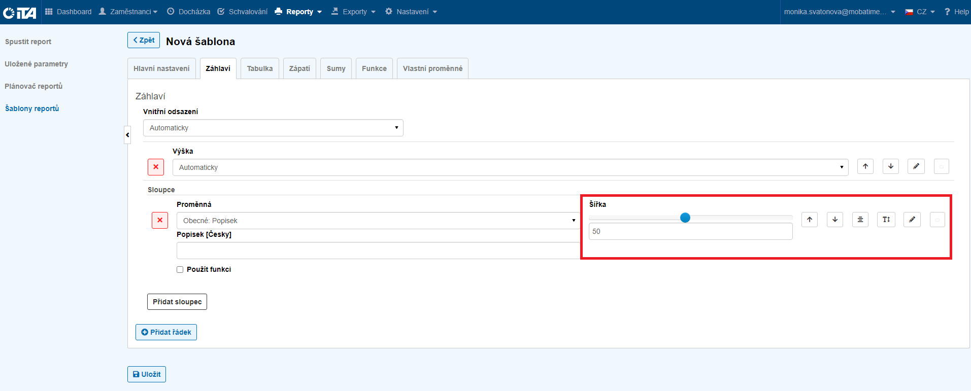Open the Vlastní proměnné tab
The height and width of the screenshot is (391, 971).
[432, 68]
